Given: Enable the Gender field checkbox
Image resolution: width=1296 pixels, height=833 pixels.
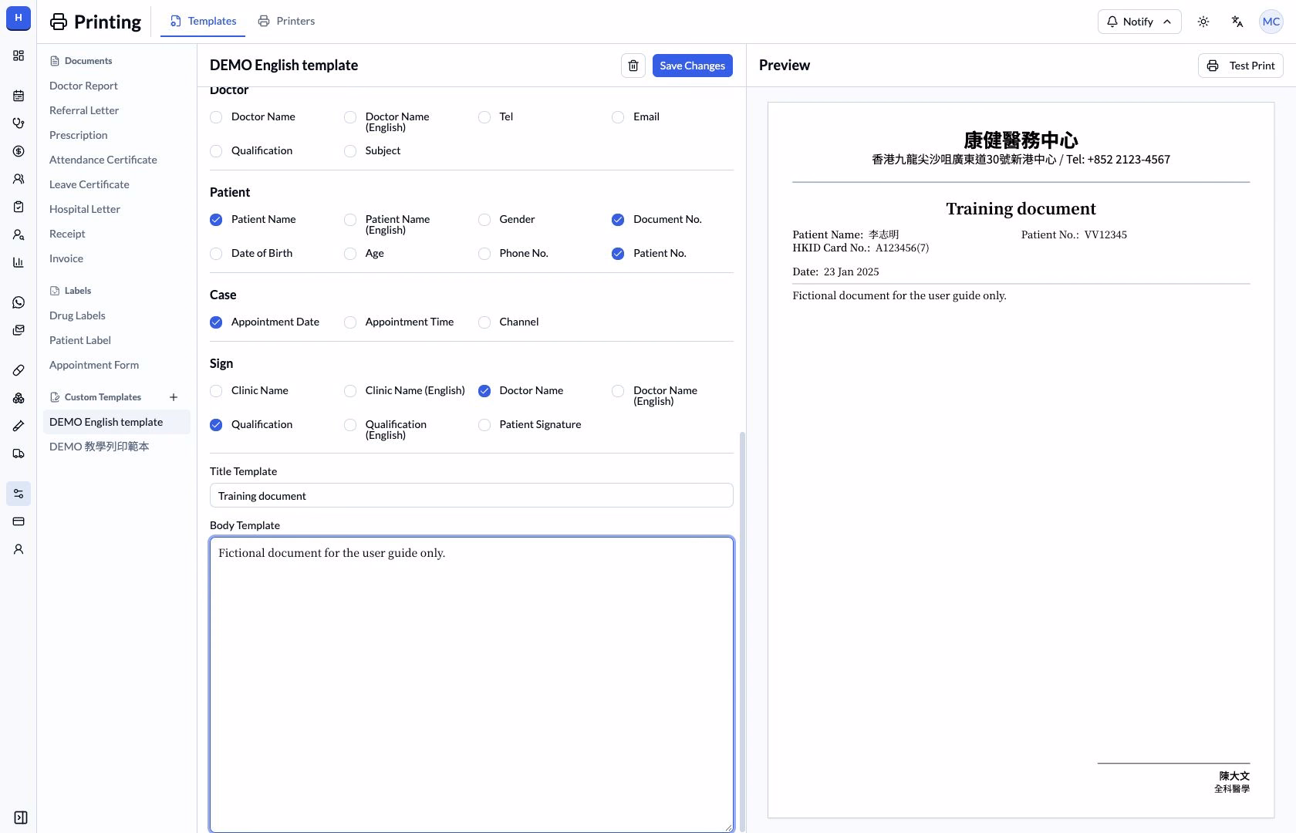Looking at the screenshot, I should pos(484,220).
